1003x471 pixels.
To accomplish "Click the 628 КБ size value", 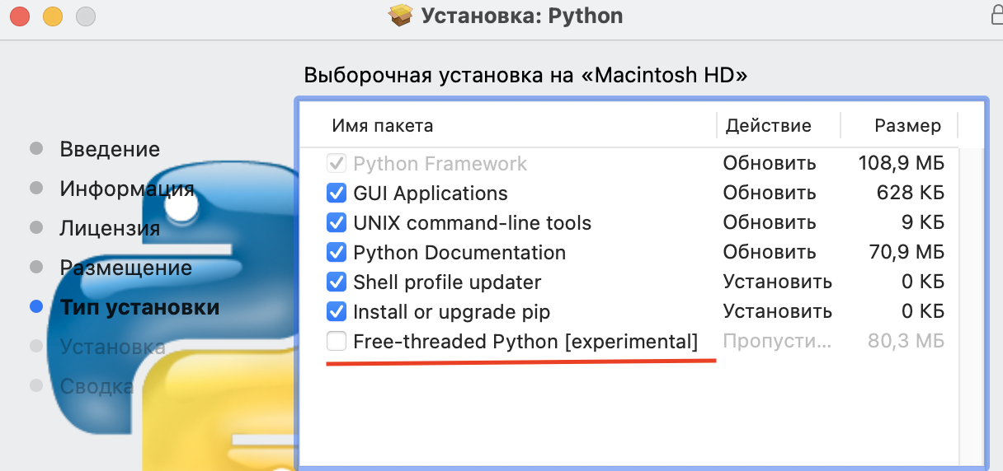I will pos(911,194).
